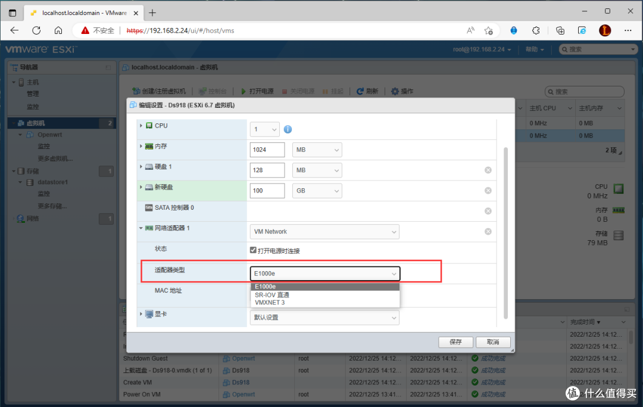This screenshot has width=643, height=407.
Task: Select SR-IOV 直通 adapter type
Action: pos(272,295)
